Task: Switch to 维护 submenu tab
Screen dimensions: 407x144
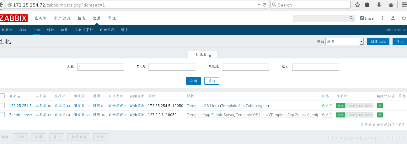Action: tap(51, 30)
